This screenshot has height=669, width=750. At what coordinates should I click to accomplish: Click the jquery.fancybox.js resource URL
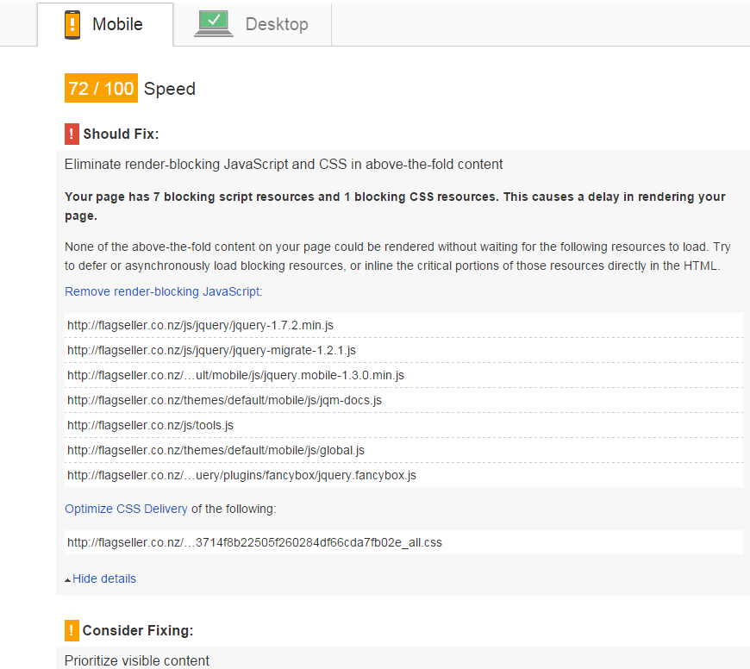tap(241, 475)
